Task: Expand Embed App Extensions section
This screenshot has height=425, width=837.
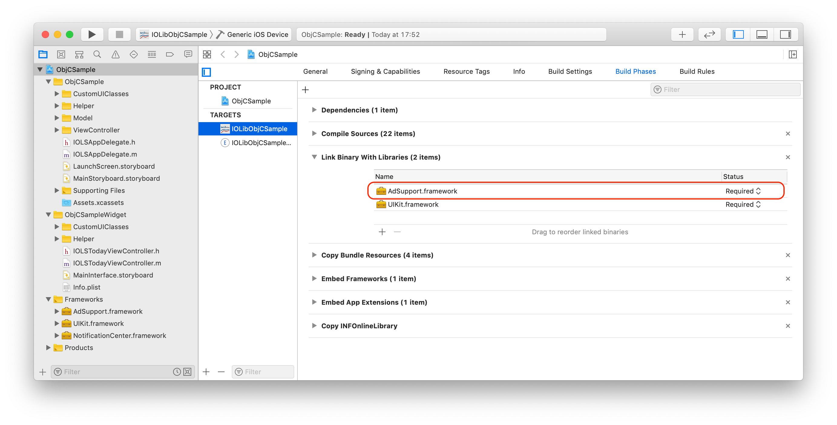Action: tap(314, 302)
